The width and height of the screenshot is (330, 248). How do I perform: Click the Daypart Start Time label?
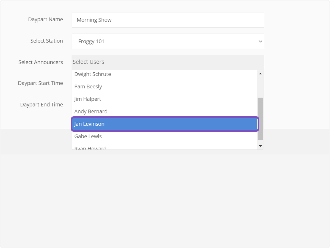(x=41, y=83)
